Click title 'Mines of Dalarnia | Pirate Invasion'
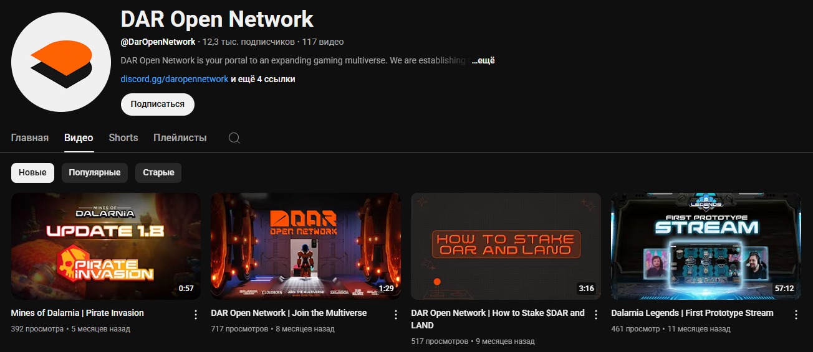Viewport: 813px width, 352px height. tap(77, 313)
